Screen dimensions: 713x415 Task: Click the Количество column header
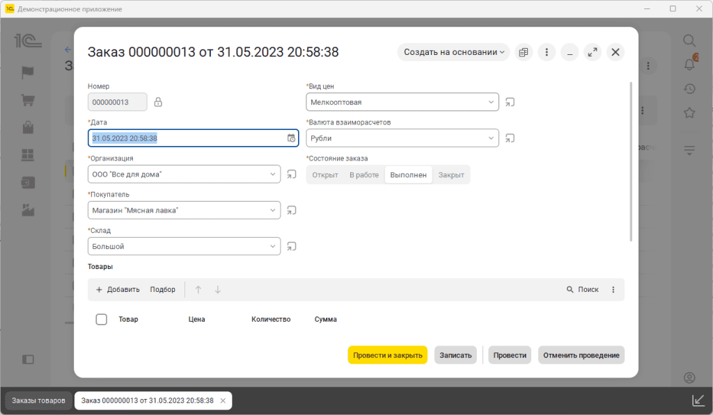271,319
